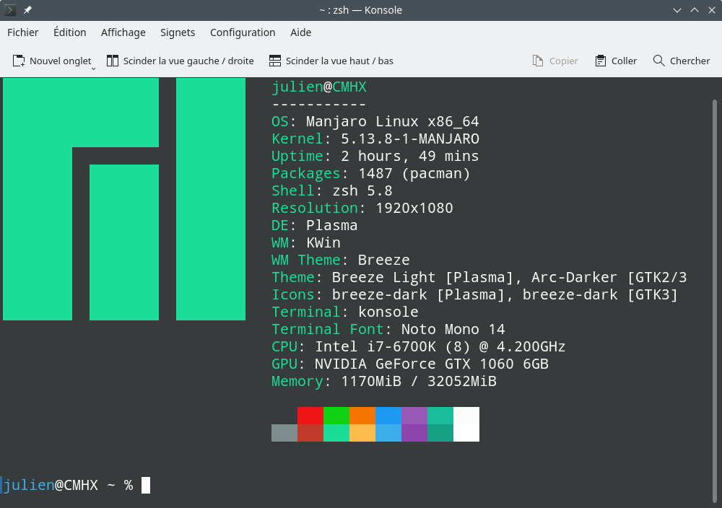Click the 'Memory: 1170MiB / 32052MiB' line

[384, 382]
